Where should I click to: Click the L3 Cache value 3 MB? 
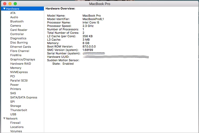pos(86,40)
